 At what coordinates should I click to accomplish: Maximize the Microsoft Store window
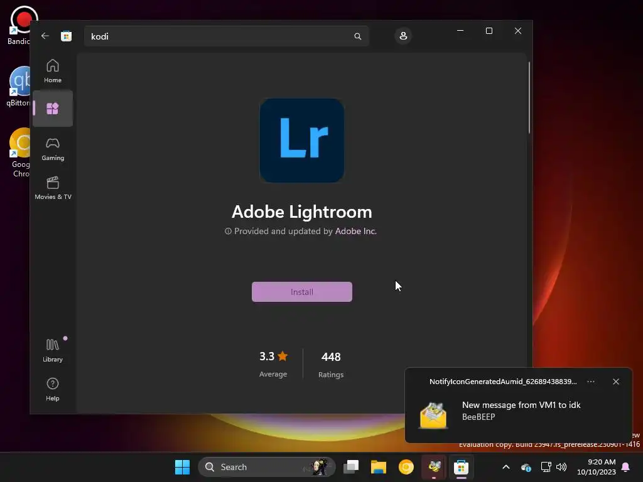tap(489, 31)
